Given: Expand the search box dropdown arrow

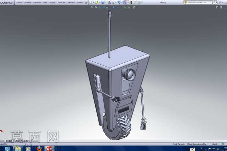Looking at the screenshot, I should (x=216, y=3).
